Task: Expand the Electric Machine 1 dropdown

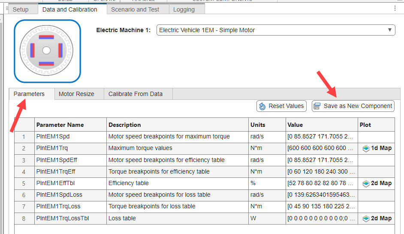Action: pos(390,30)
